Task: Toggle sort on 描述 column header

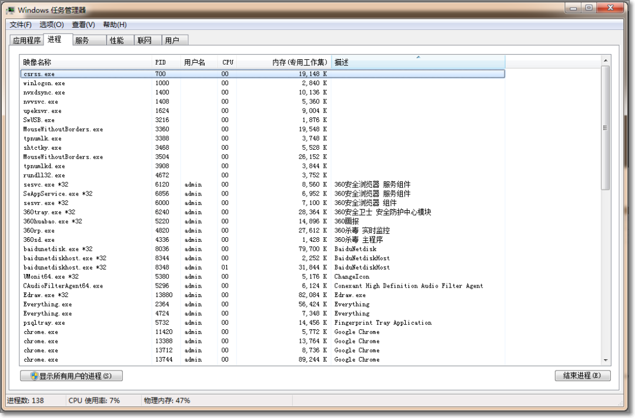Action: coord(419,62)
